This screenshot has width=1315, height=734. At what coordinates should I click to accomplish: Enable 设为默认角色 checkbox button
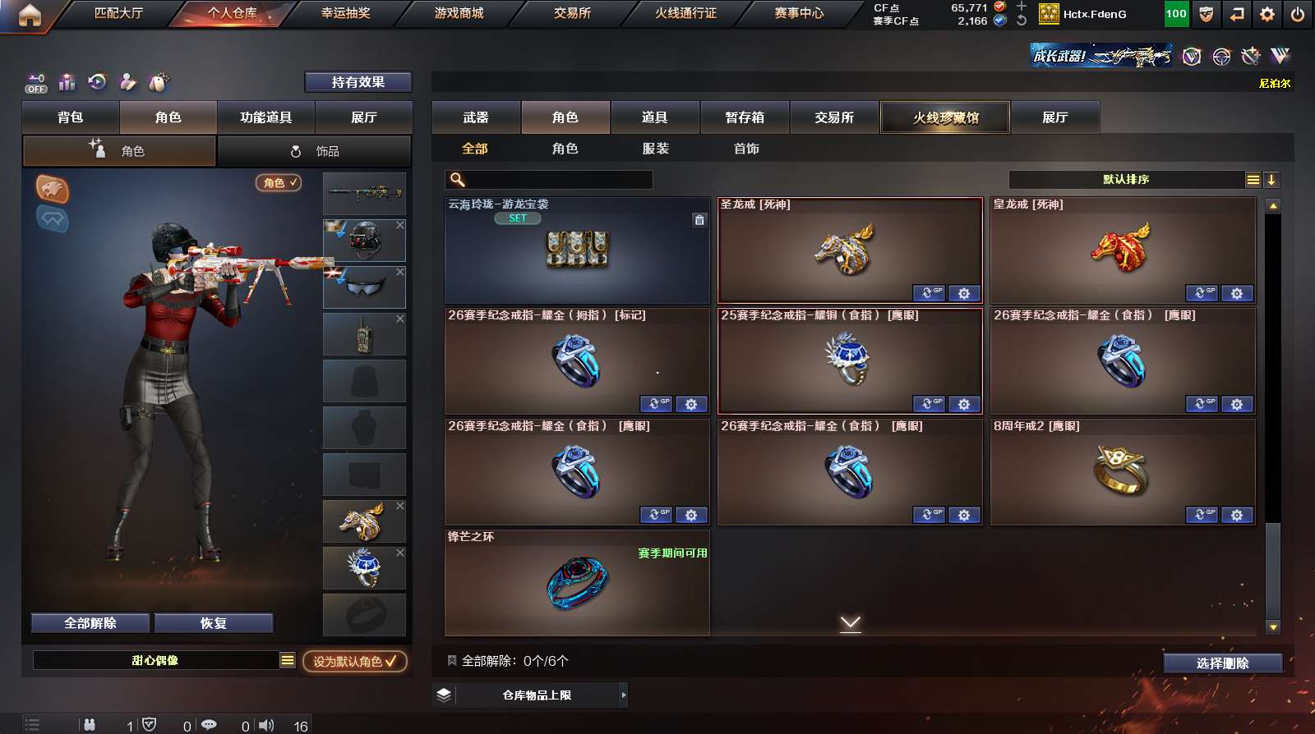point(355,661)
